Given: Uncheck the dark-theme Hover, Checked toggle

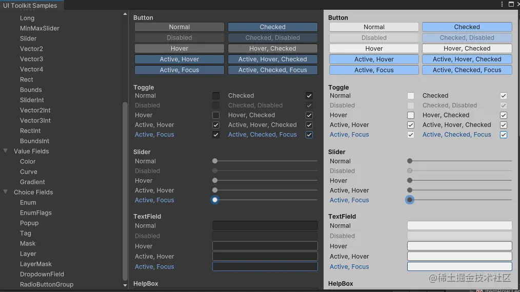Looking at the screenshot, I should (309, 115).
